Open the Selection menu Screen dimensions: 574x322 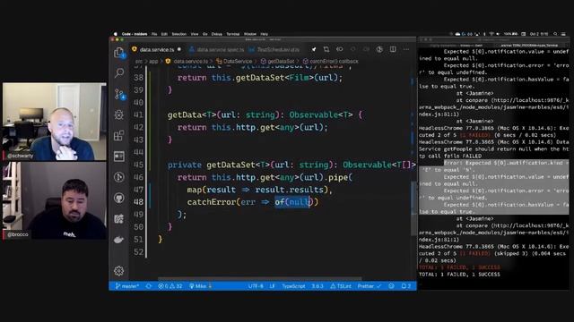pyautogui.click(x=179, y=34)
